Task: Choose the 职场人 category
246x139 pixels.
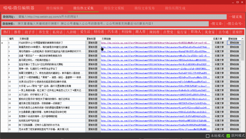Action: click(196, 32)
